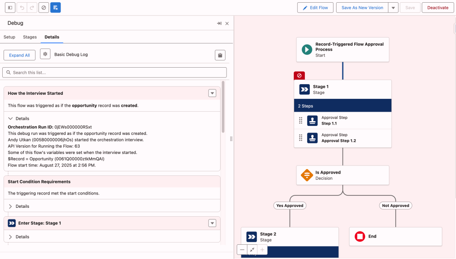Image resolution: width=456 pixels, height=259 pixels.
Task: Cancel the debug run via the prohibit icon
Action: pyautogui.click(x=43, y=8)
